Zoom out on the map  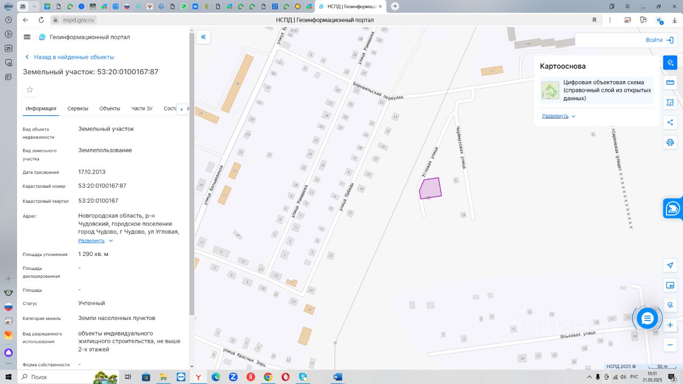[670, 345]
